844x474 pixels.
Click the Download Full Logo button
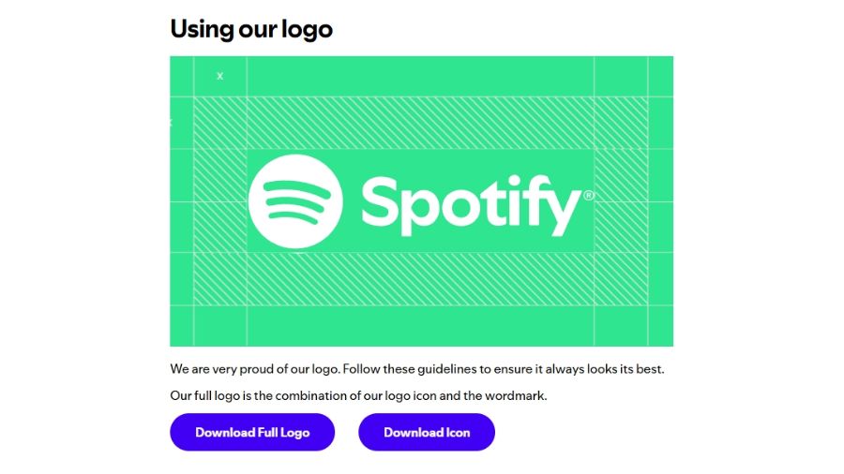252,432
